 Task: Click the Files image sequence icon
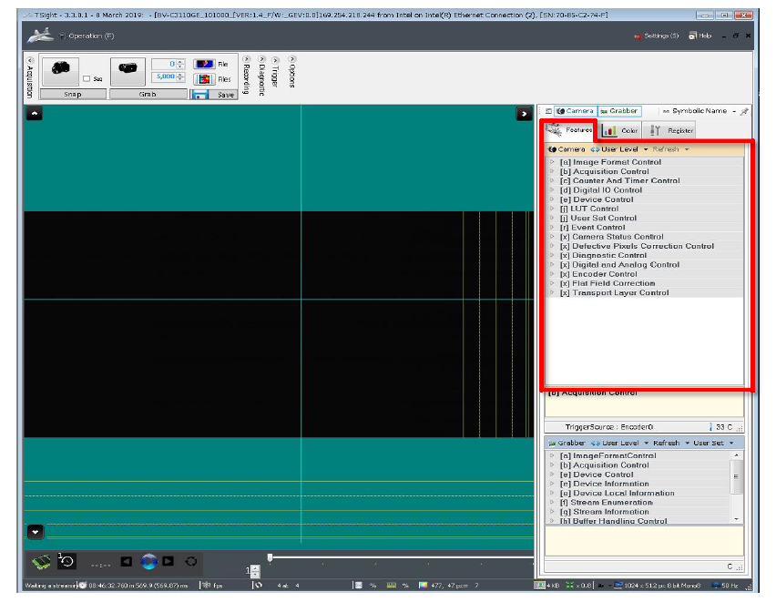[203, 79]
